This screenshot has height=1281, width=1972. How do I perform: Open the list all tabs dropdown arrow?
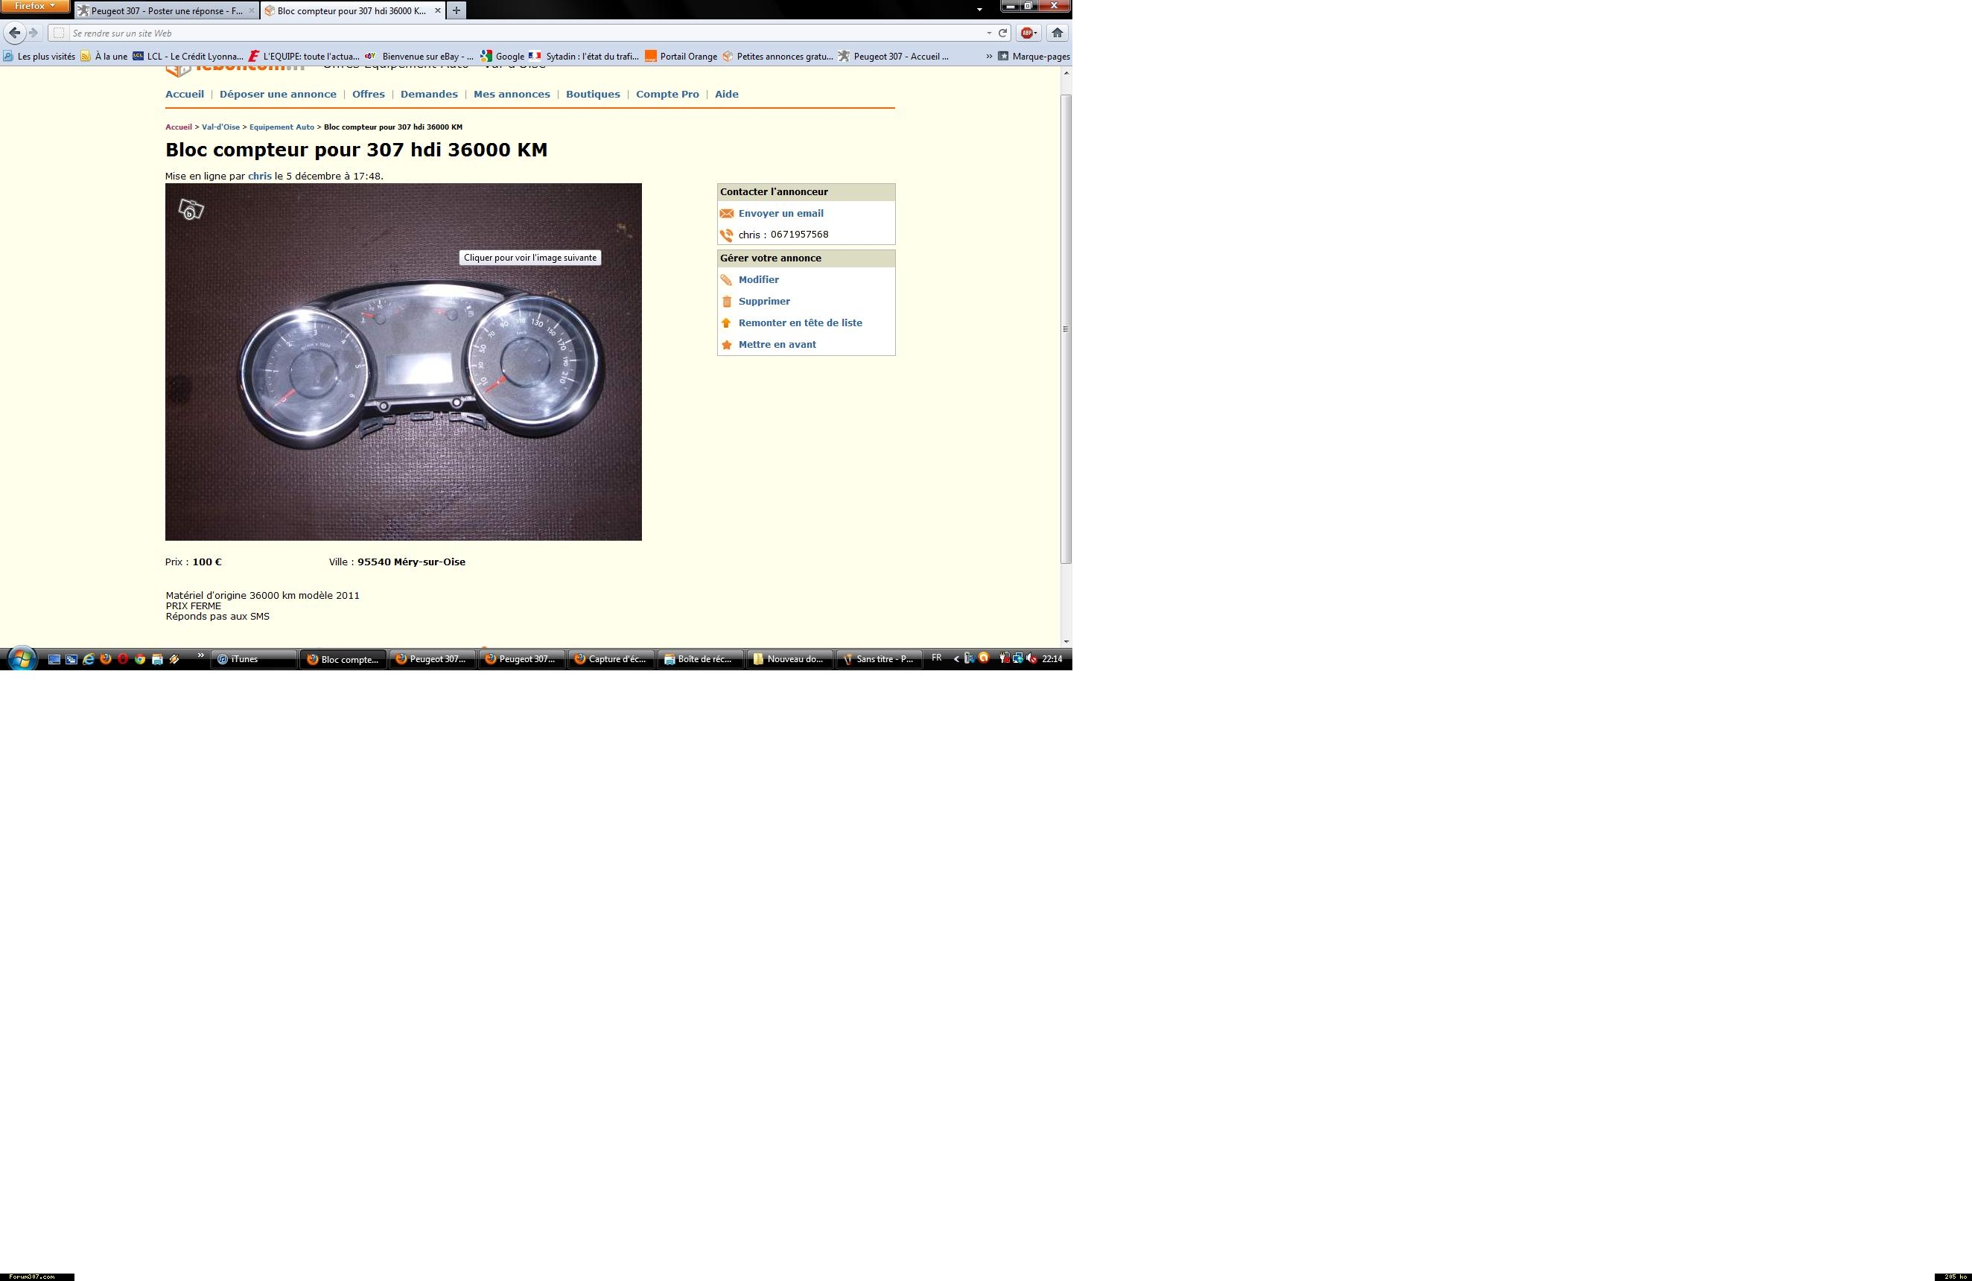(x=979, y=10)
